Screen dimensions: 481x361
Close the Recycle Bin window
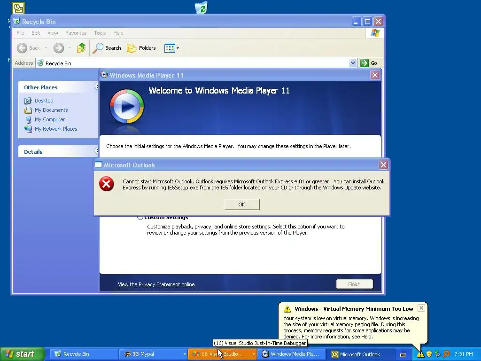point(378,22)
